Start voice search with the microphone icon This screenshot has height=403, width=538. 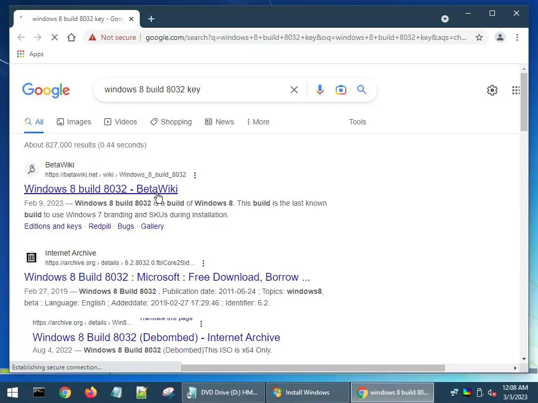pos(320,90)
